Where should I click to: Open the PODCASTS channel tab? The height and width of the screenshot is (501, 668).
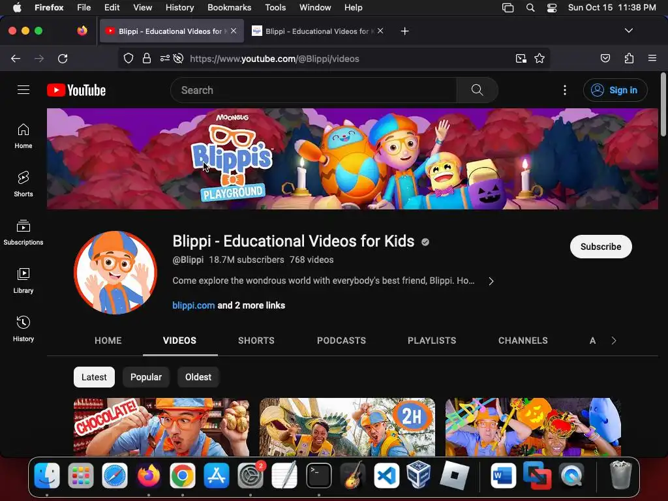point(341,341)
